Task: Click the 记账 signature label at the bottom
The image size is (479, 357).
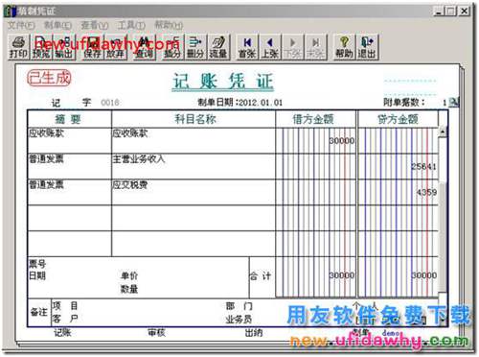Action: point(62,333)
